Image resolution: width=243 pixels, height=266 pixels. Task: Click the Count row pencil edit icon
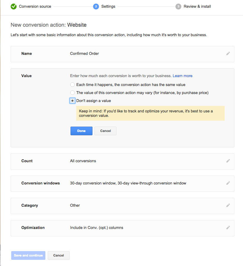point(228,161)
